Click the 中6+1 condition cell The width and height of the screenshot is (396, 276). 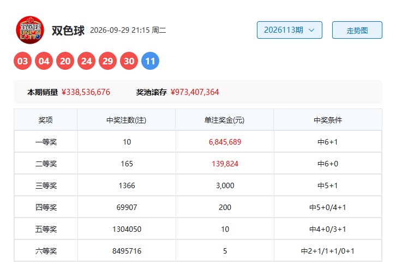pos(328,142)
